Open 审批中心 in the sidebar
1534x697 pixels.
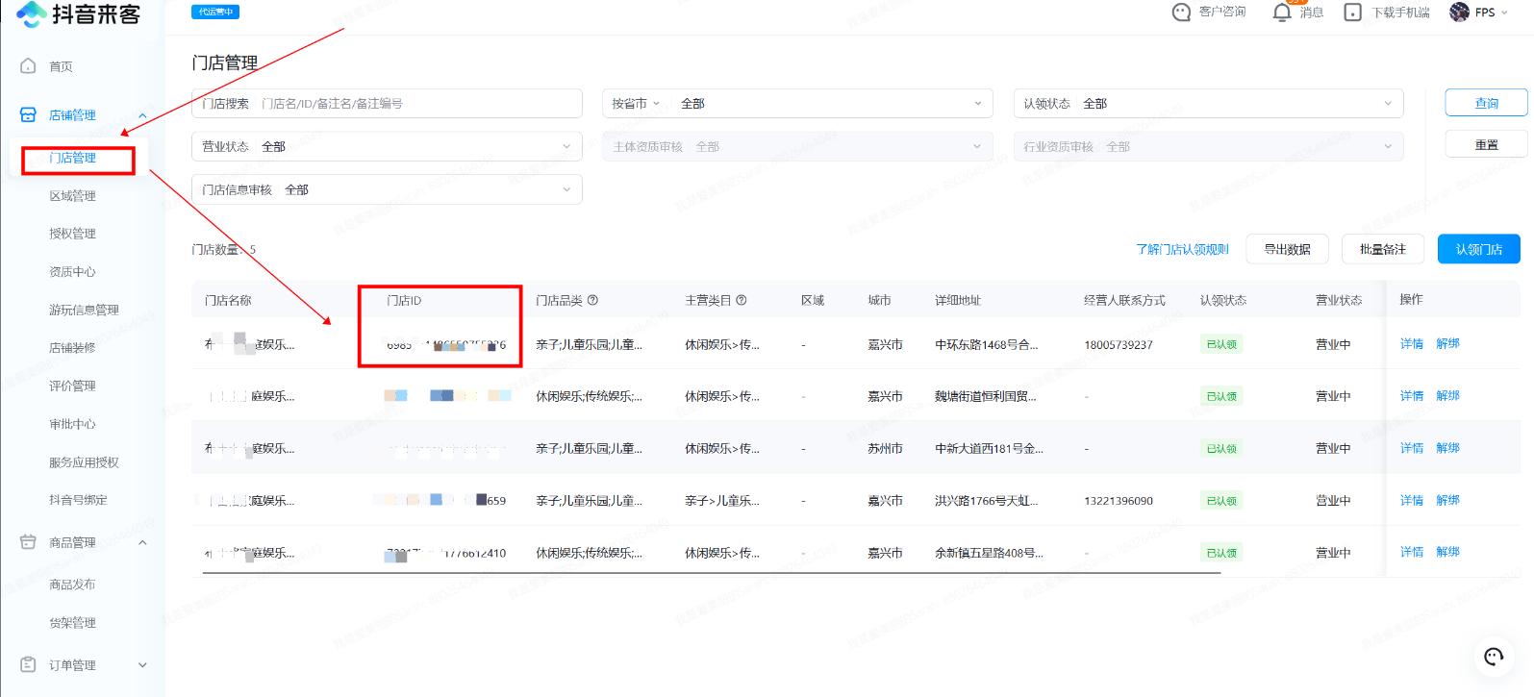(73, 424)
